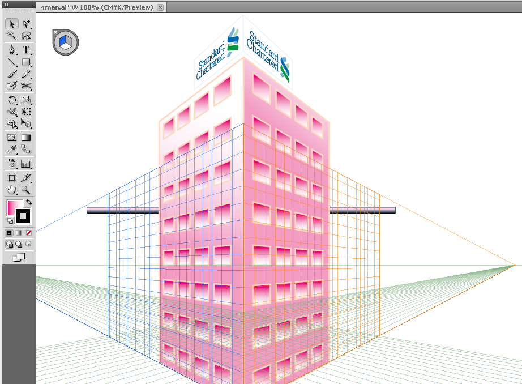Screen dimensions: 522x384
Task: Open Change Screen Mode button
Action: point(19,258)
